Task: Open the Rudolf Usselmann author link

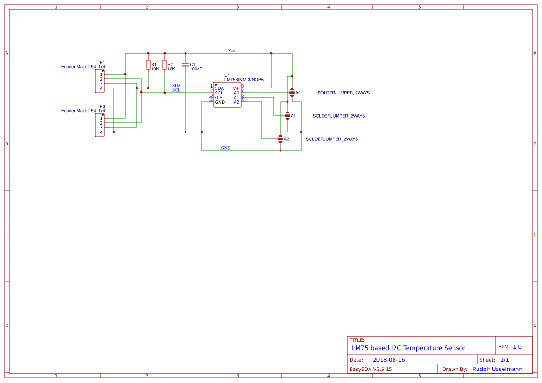Action: 497,369
